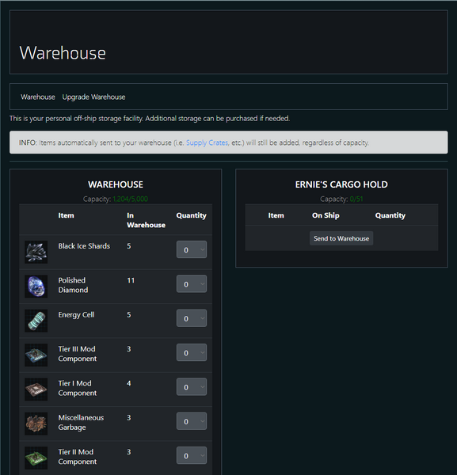This screenshot has width=457, height=475.
Task: Follow the Supply Crates link
Action: 207,142
